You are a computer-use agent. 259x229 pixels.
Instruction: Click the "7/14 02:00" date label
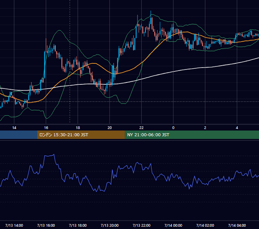point(205,225)
